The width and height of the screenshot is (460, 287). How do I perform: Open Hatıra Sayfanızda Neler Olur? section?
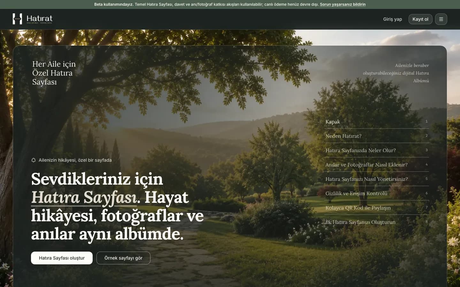376,150
